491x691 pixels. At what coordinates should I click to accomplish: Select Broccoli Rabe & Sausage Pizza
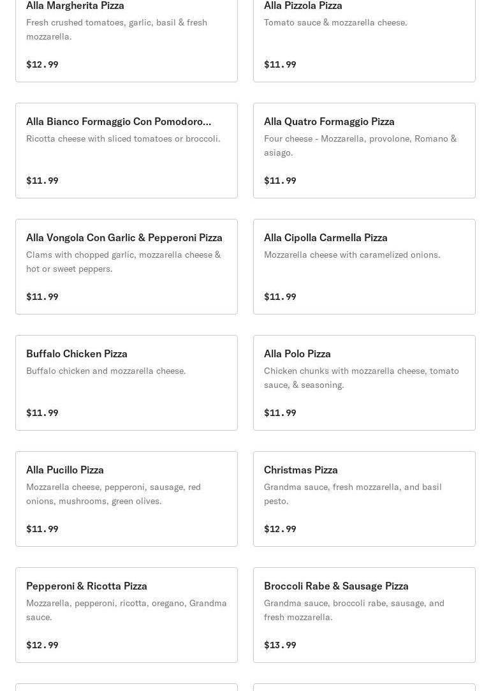336,586
